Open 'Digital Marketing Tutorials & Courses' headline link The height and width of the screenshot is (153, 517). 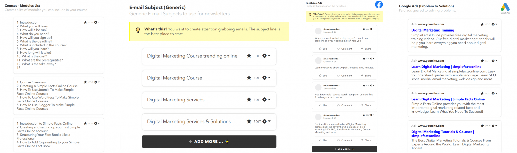[443, 134]
